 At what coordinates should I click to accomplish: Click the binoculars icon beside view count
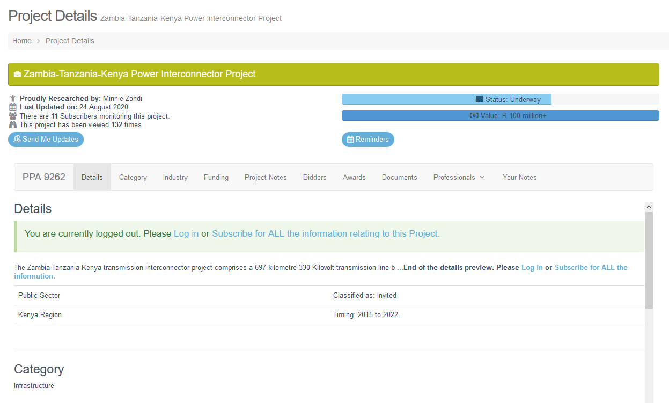tap(13, 125)
